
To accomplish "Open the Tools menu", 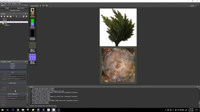I will (x=9, y=3).
